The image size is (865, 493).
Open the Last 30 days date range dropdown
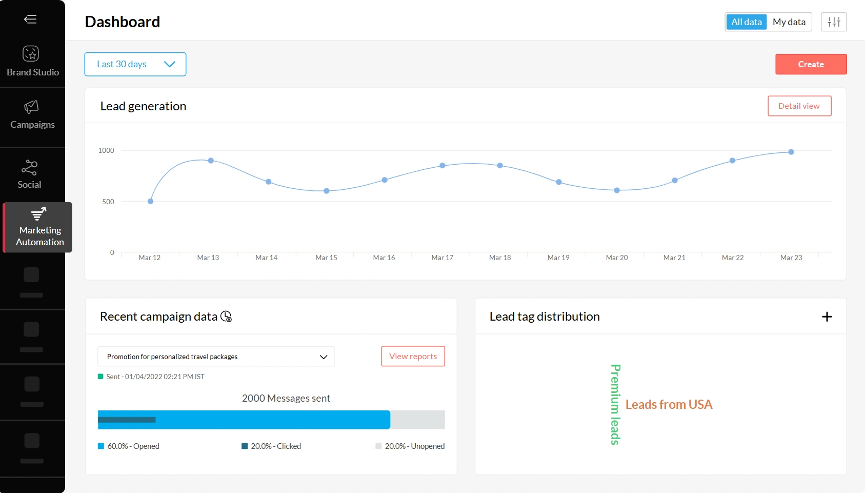coord(135,64)
